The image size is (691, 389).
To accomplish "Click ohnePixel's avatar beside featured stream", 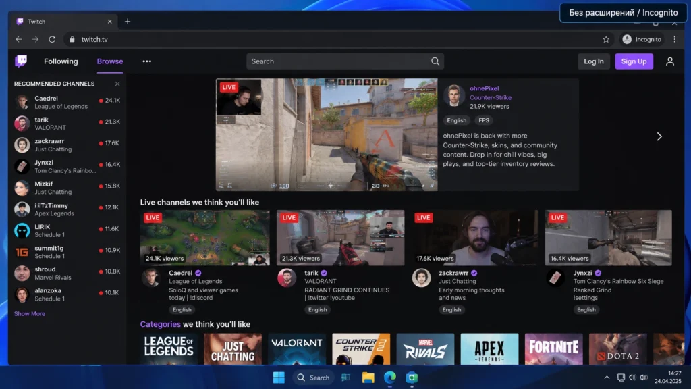I will [x=454, y=96].
